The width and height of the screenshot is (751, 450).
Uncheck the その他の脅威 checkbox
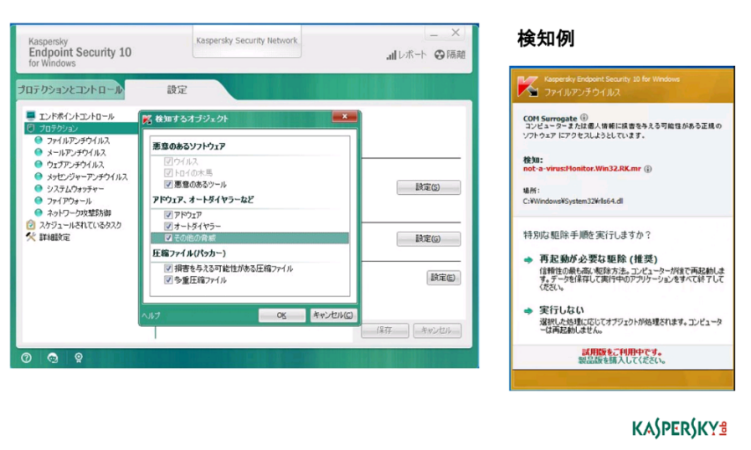(x=168, y=238)
